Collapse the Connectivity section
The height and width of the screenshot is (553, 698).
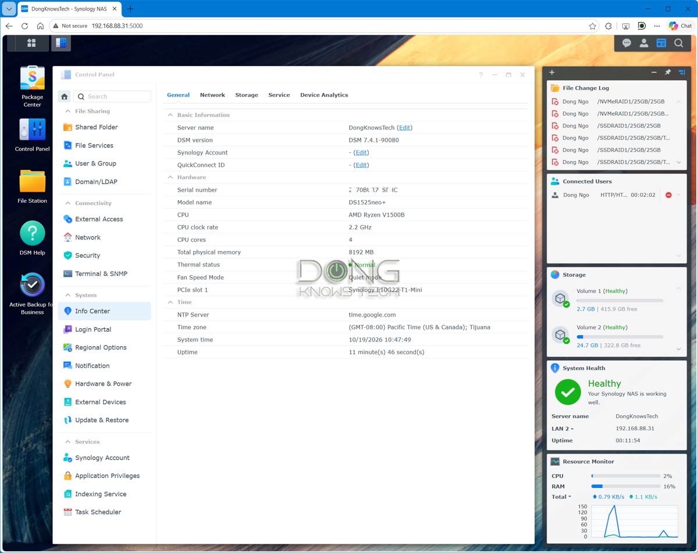click(x=67, y=203)
